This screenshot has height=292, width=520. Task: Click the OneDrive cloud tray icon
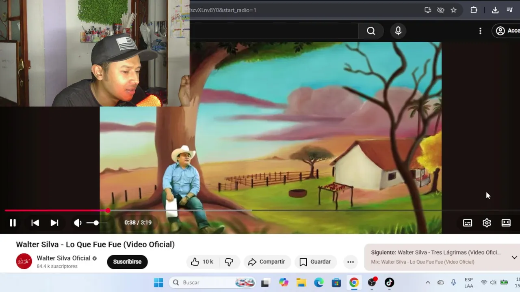[x=441, y=283]
